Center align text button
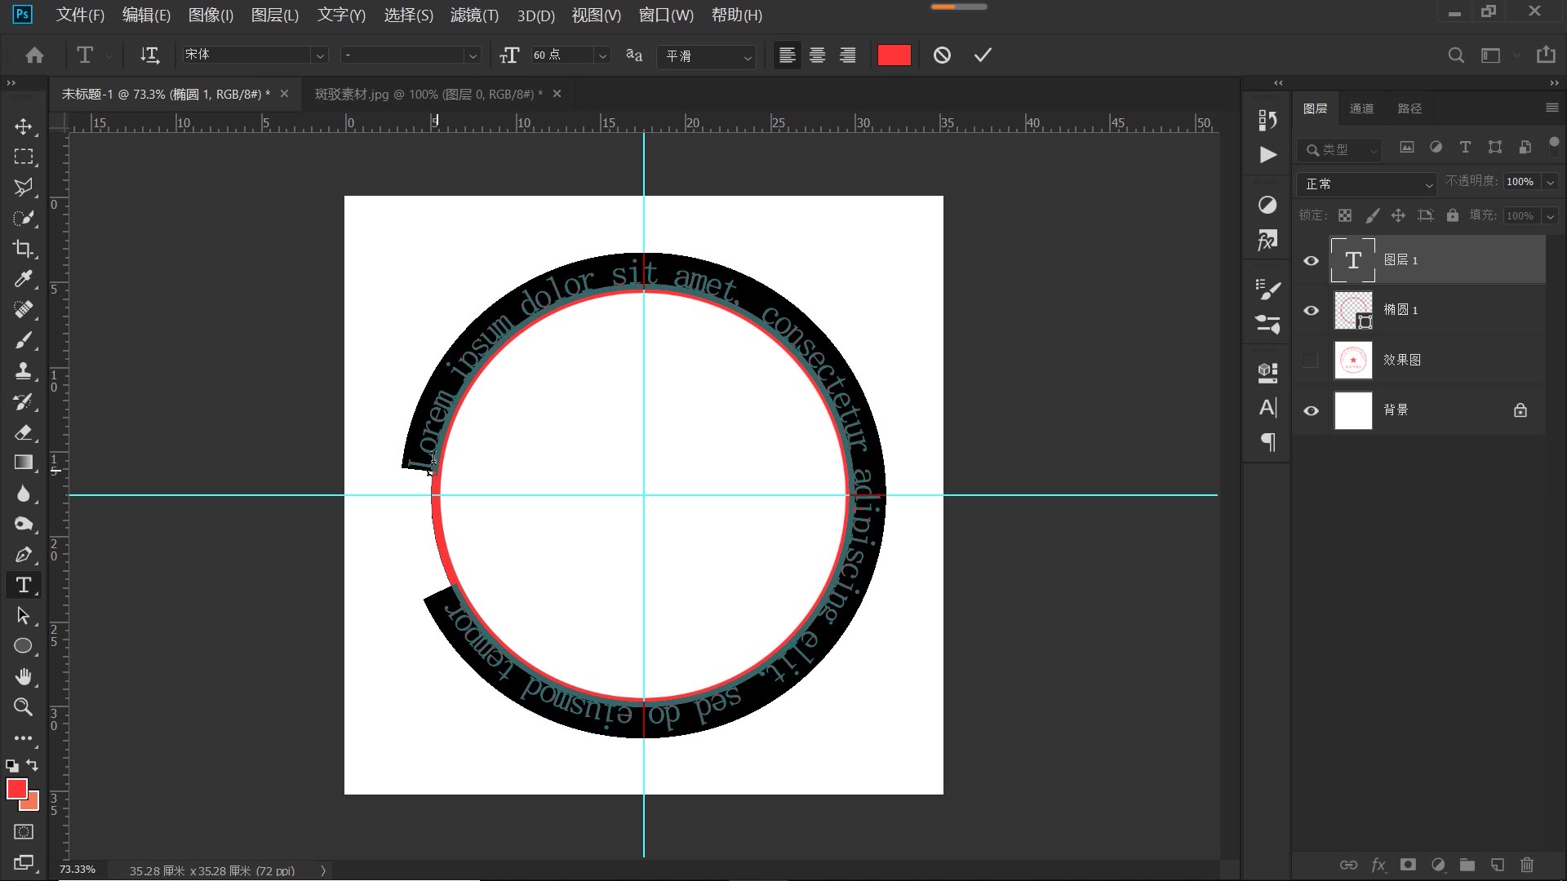The width and height of the screenshot is (1567, 881). tap(817, 55)
